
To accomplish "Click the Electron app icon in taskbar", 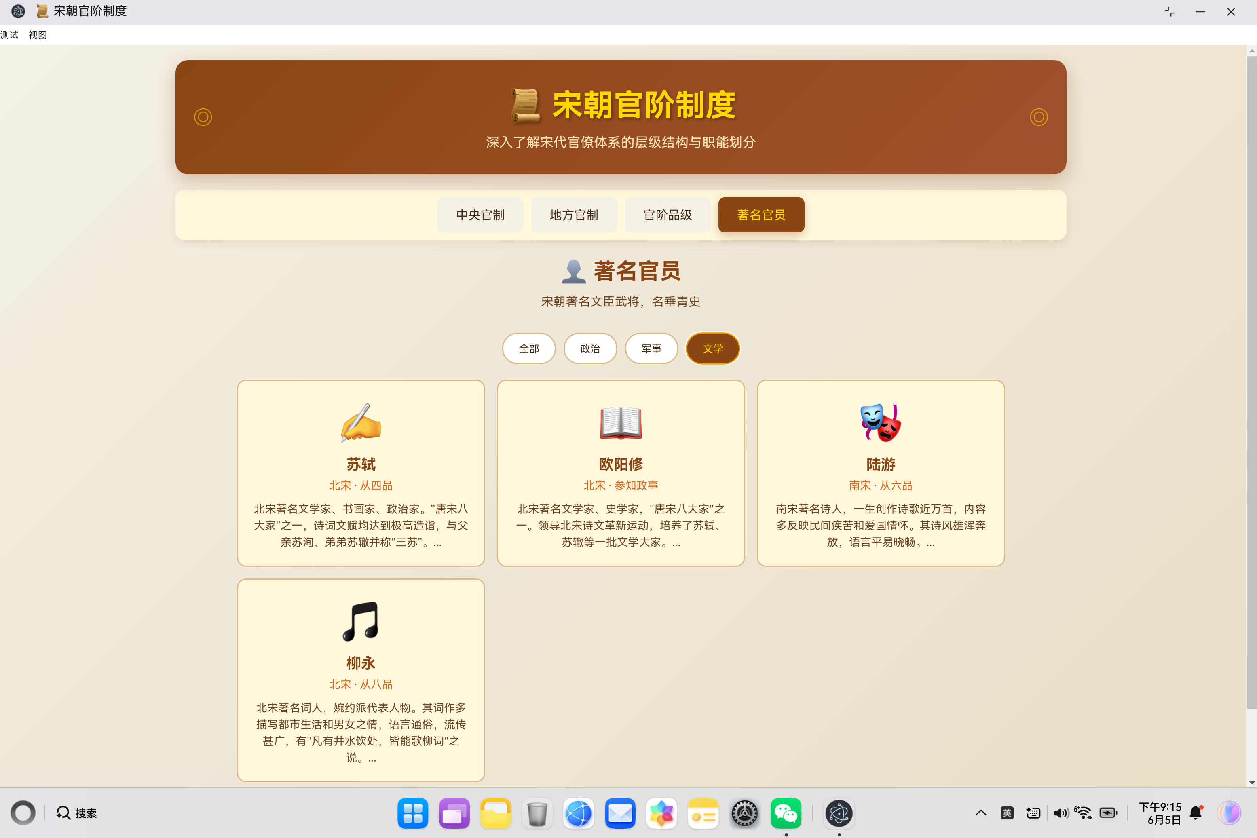I will pyautogui.click(x=839, y=813).
